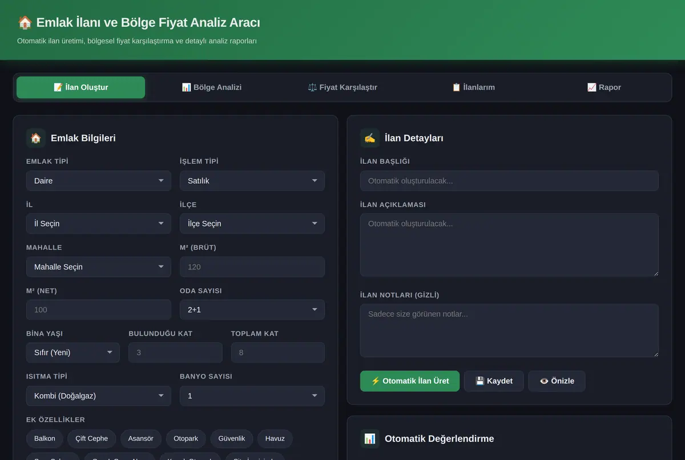This screenshot has width=685, height=460.
Task: Click the "Otomatik Değerlendirme" heading text
Action: (440, 439)
